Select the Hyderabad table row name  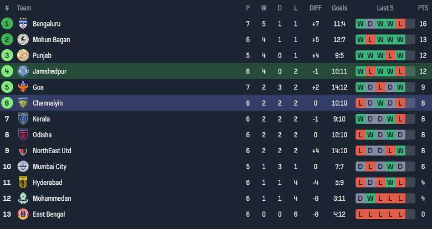point(47,183)
